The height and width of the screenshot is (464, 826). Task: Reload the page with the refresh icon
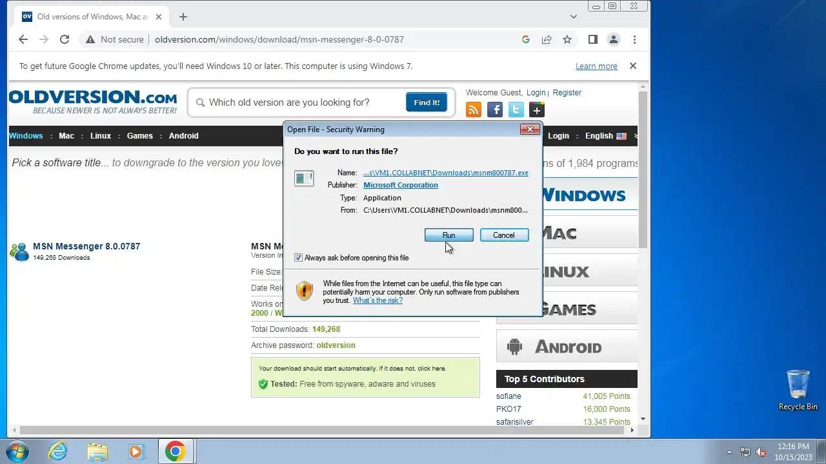[65, 39]
